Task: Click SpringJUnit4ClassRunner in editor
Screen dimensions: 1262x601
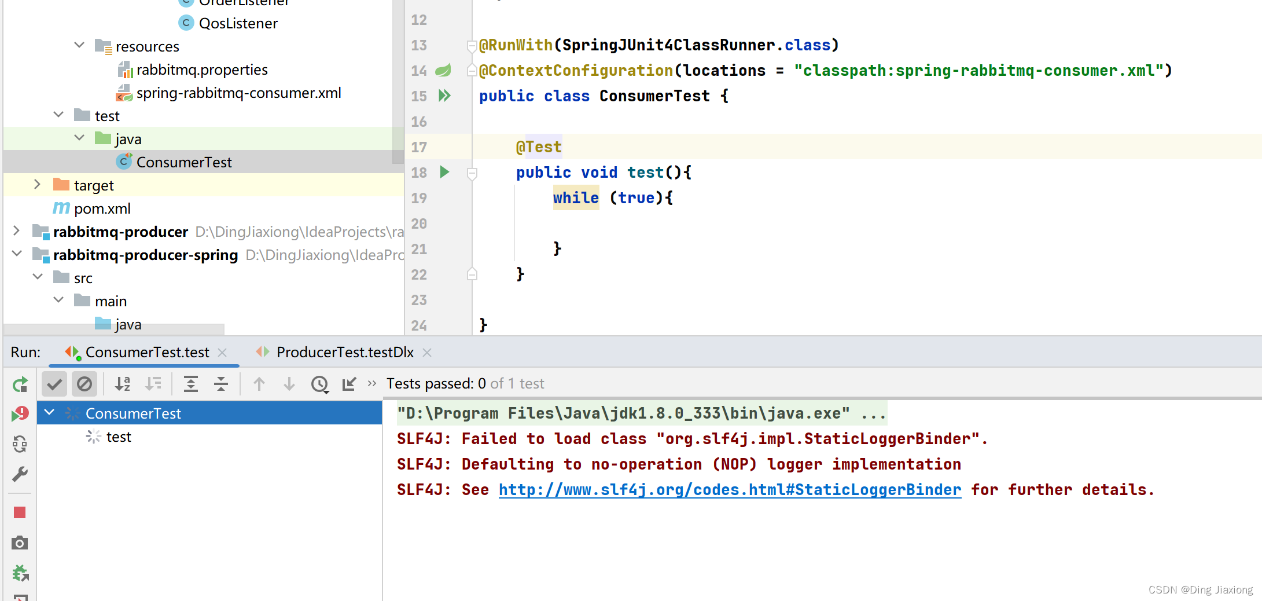Action: (668, 45)
